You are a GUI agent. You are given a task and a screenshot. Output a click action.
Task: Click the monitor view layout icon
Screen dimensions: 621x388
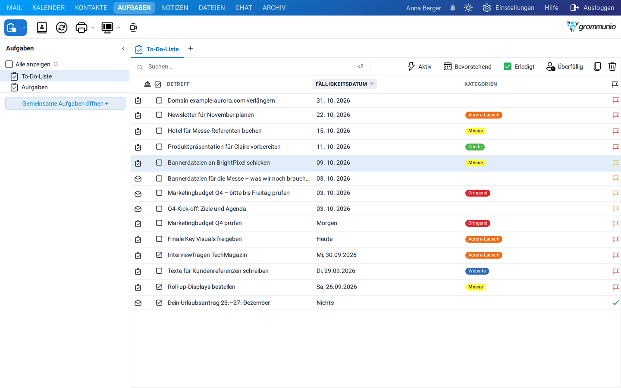point(107,28)
